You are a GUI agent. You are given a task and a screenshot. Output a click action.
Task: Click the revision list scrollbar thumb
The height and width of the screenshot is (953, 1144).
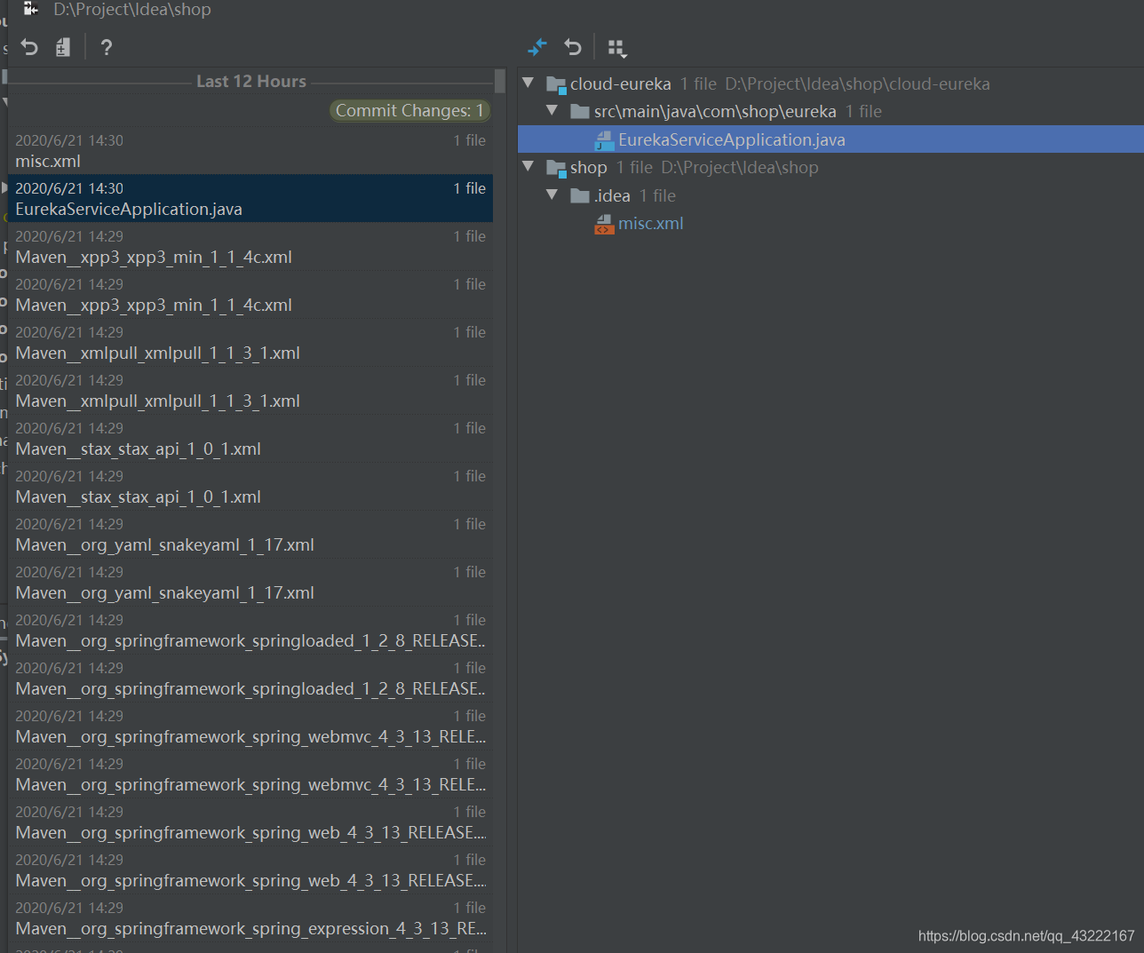[500, 81]
